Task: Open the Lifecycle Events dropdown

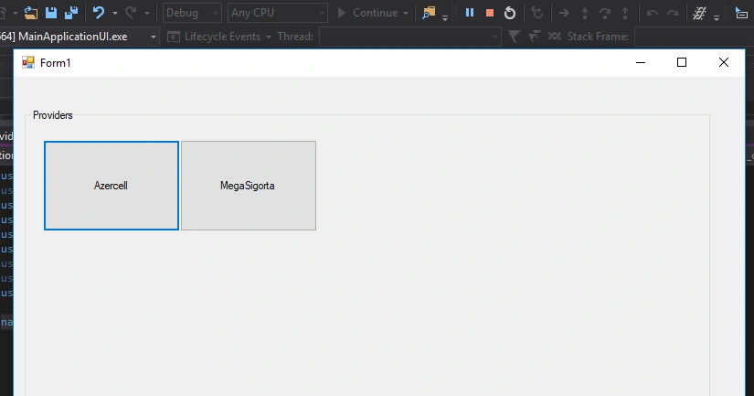Action: (x=219, y=37)
